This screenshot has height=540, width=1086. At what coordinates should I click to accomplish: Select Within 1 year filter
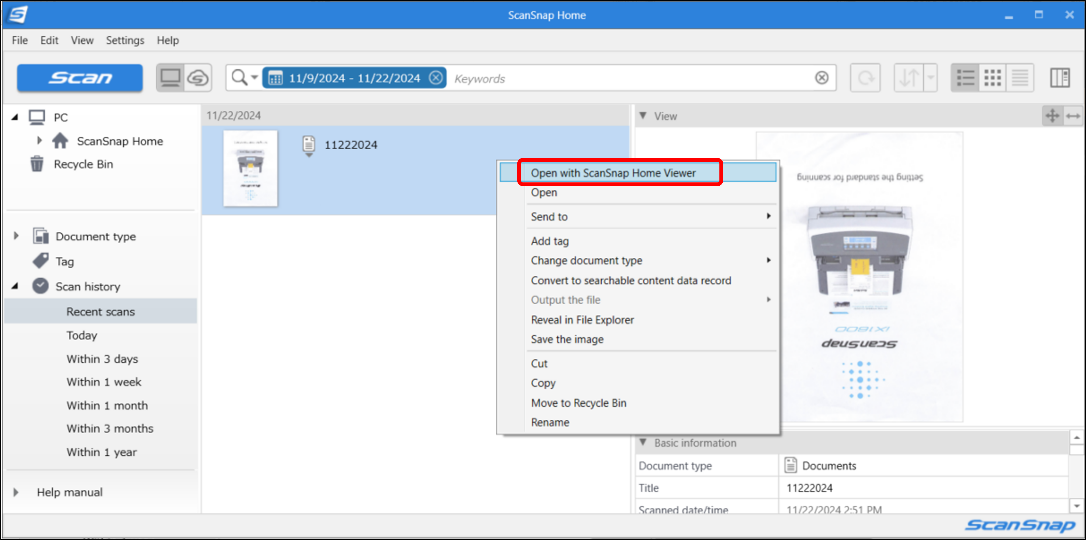pos(102,452)
